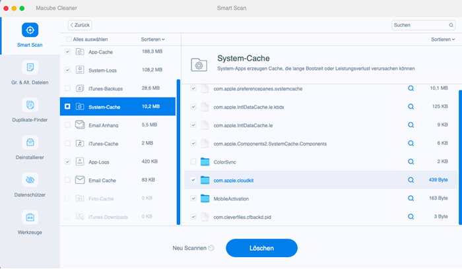
Task: Open Deinstallierer sidebar icon
Action: (30, 142)
